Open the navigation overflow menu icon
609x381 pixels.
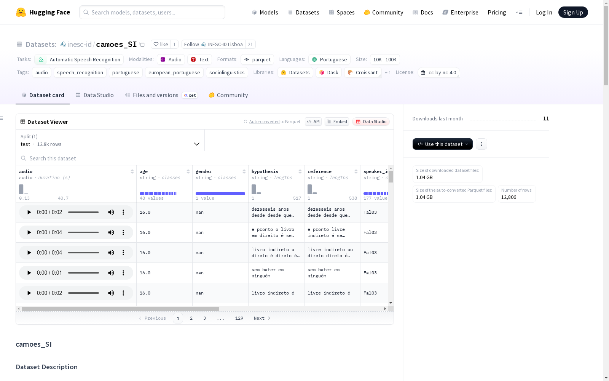pos(519,12)
